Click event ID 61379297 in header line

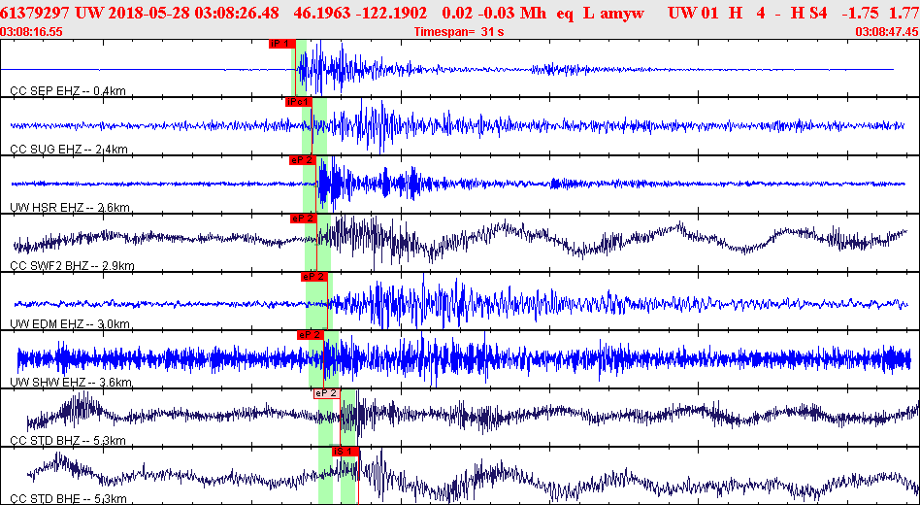(x=37, y=13)
